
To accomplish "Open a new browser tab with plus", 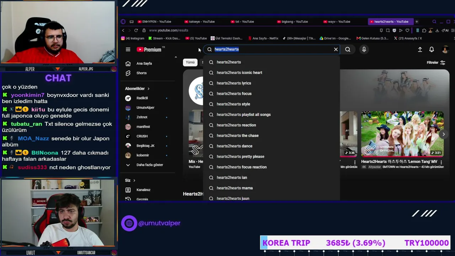I will click(x=417, y=22).
